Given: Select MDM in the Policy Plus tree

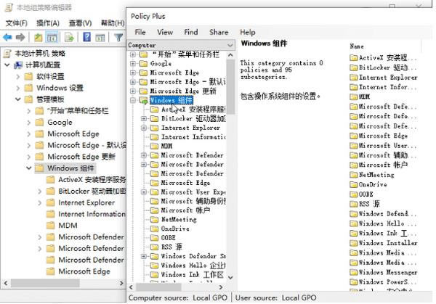Looking at the screenshot, I should (166, 146).
